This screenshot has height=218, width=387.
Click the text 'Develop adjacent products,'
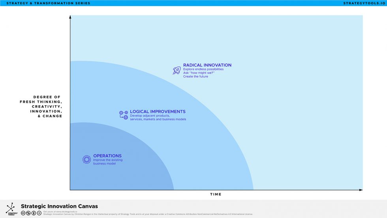[x=150, y=116]
